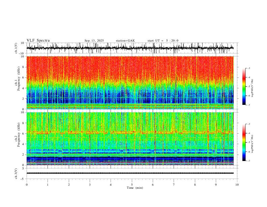267x207 pixels.
Task: Click the "-3" tick on the lower color bar
Action: pos(248,124)
